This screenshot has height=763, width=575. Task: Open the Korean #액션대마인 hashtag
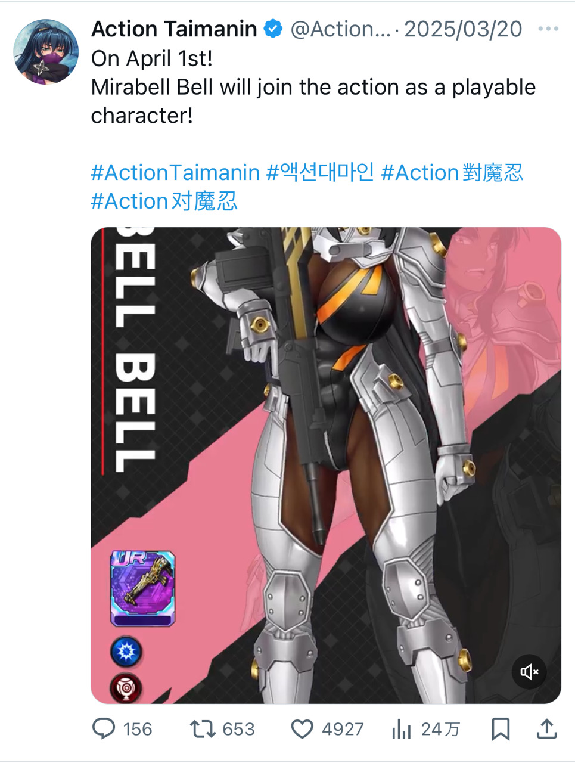[320, 173]
